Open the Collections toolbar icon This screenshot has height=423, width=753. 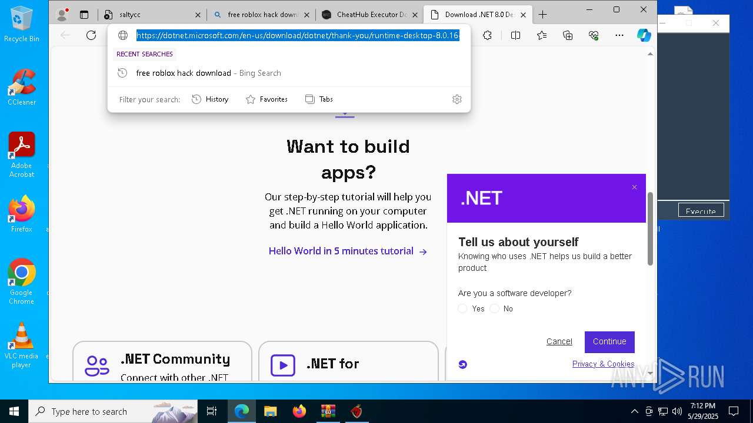coord(568,35)
